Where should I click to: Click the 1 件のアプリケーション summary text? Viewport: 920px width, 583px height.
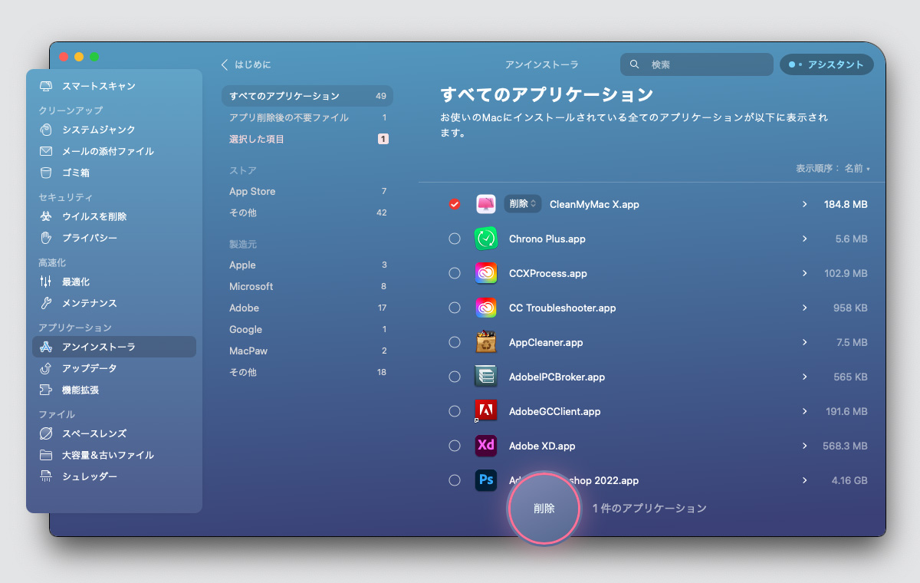649,508
